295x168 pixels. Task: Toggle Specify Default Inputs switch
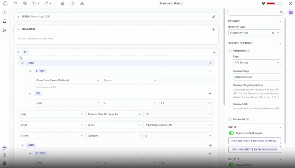pos(231,133)
